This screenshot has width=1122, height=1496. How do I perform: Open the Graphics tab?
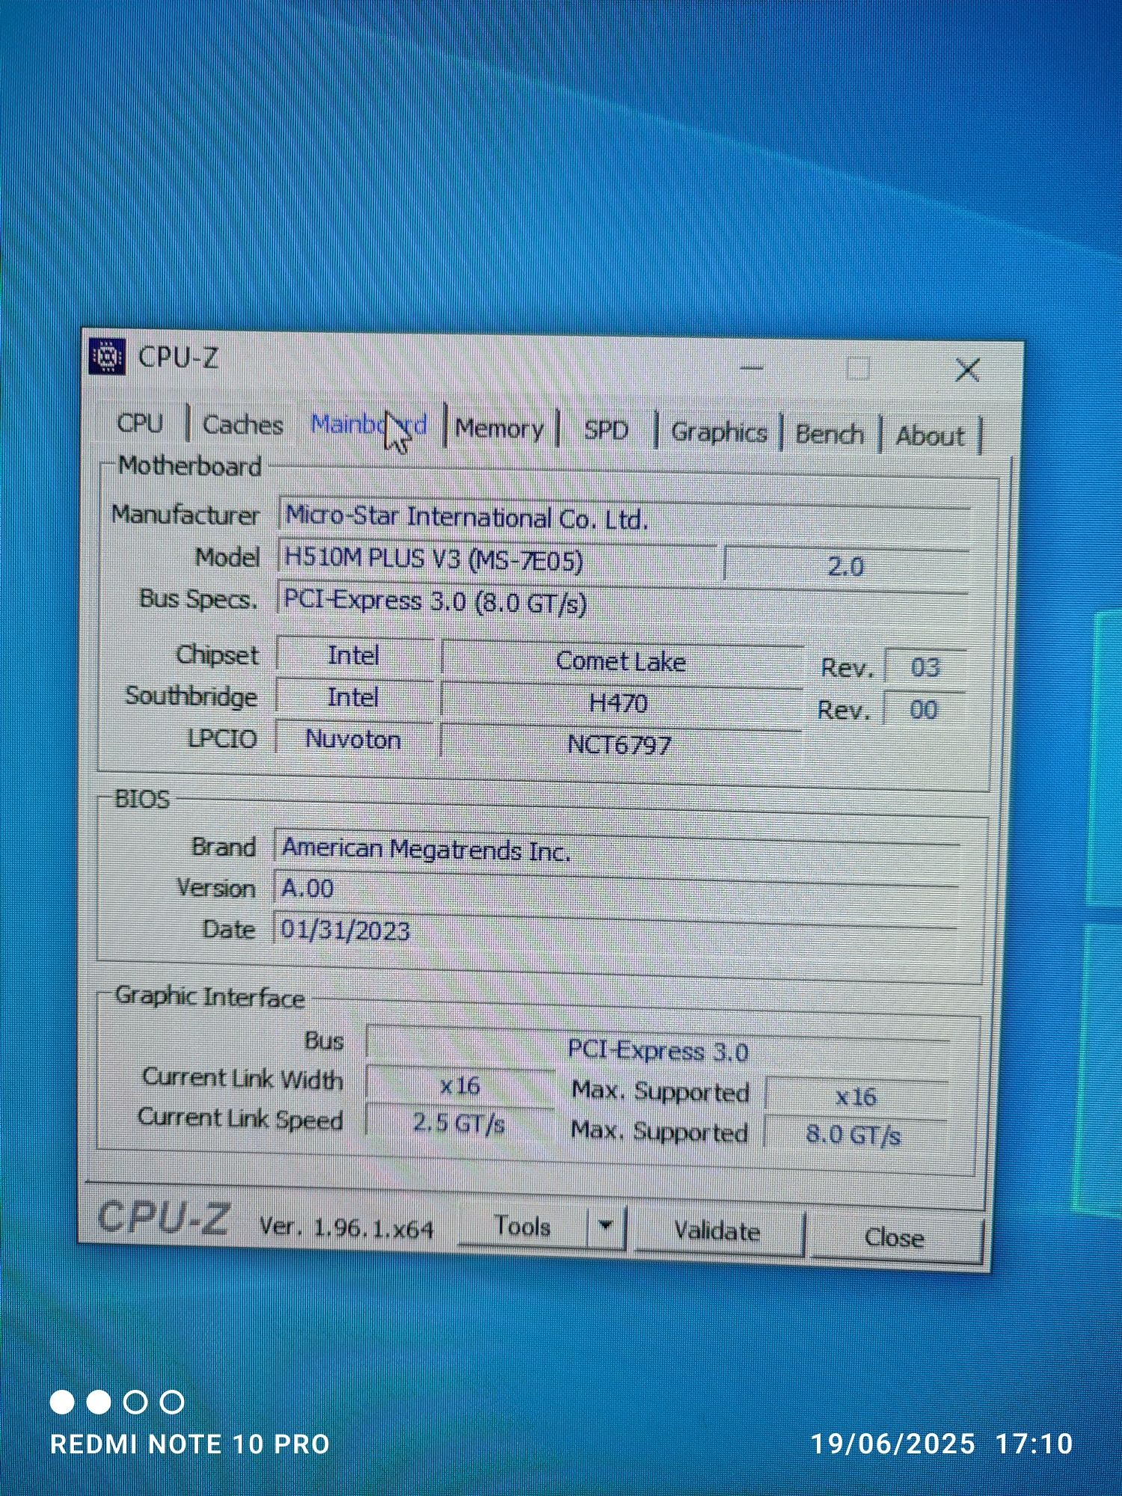pos(719,432)
